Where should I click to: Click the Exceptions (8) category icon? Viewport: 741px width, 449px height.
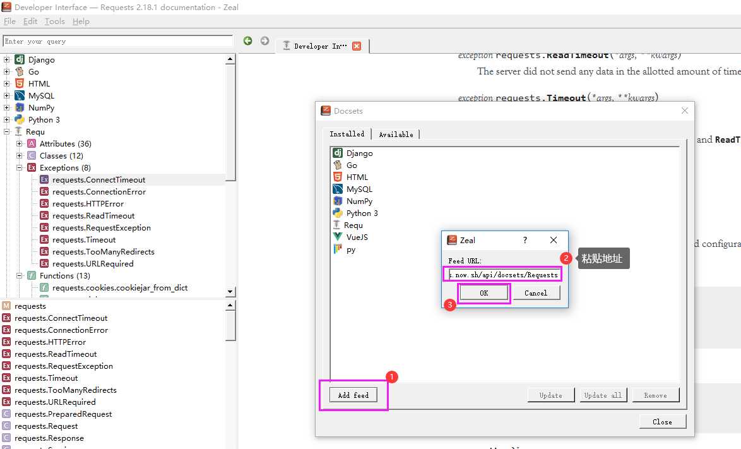[32, 167]
